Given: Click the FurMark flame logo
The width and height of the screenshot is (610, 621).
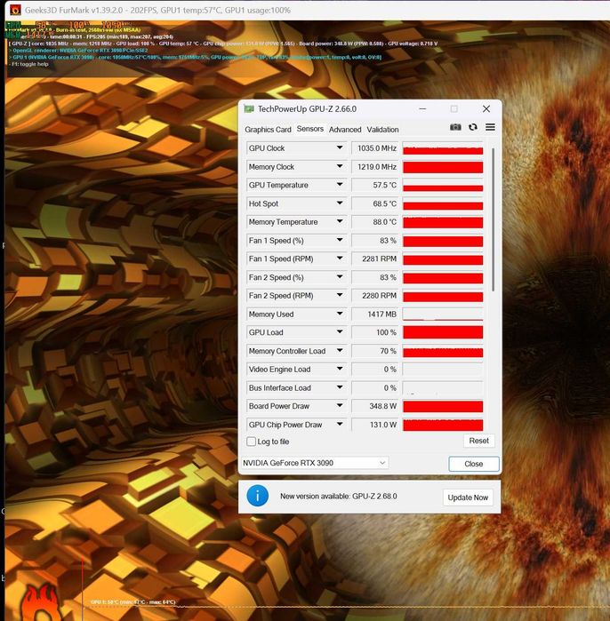Looking at the screenshot, I should 42,602.
